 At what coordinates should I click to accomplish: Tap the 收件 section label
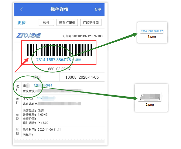coord(17,88)
